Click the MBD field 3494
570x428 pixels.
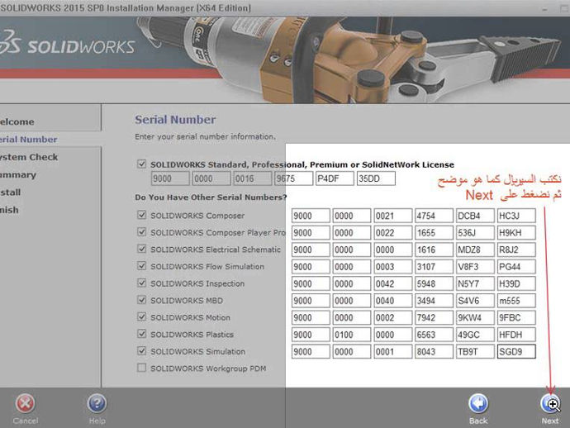(x=434, y=301)
